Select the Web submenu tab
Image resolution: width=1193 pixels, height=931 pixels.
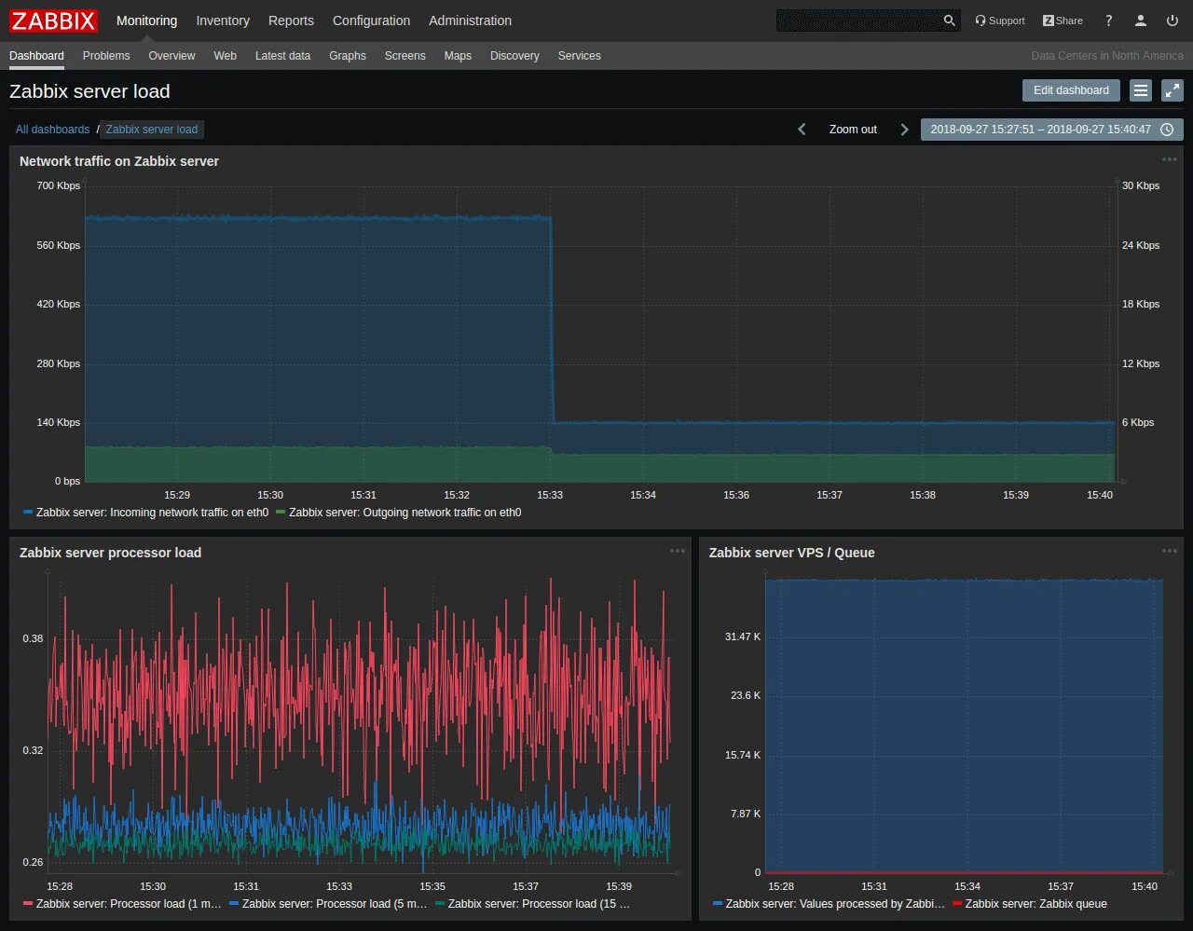coord(225,56)
